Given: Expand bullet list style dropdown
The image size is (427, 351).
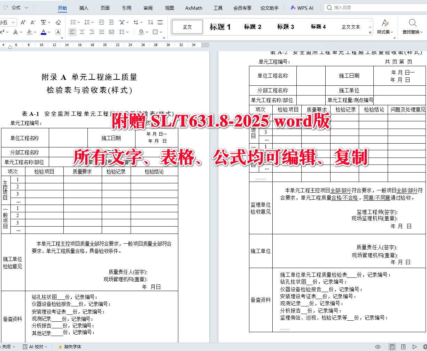Looking at the screenshot, I should pos(79,22).
